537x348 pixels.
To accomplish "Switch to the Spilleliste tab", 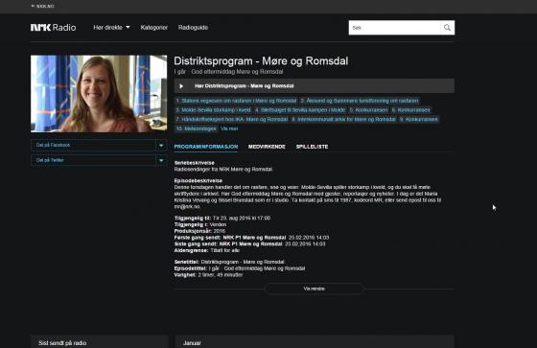I will point(312,147).
